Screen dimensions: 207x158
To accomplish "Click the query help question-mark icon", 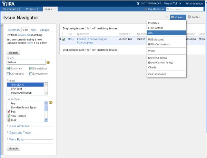I will (48, 62).
